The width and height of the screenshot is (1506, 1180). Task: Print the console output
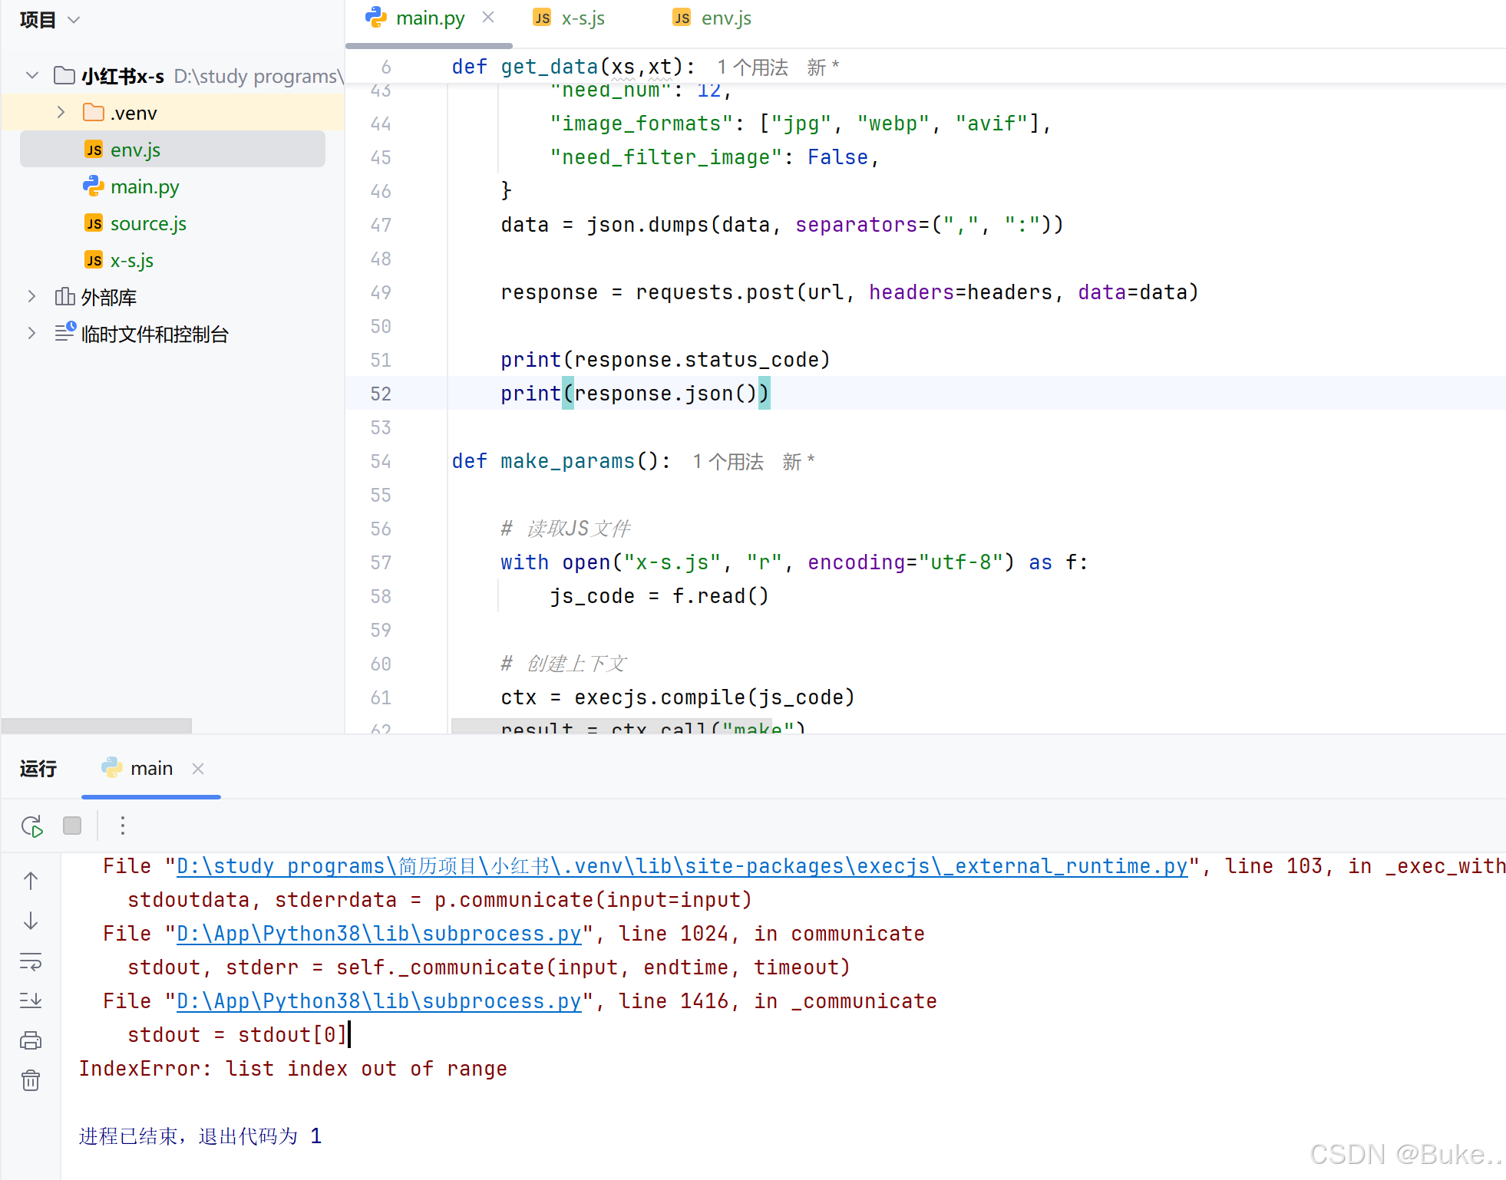tap(31, 1040)
